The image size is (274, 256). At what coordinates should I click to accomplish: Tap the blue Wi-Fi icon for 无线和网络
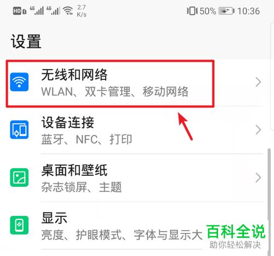point(19,82)
